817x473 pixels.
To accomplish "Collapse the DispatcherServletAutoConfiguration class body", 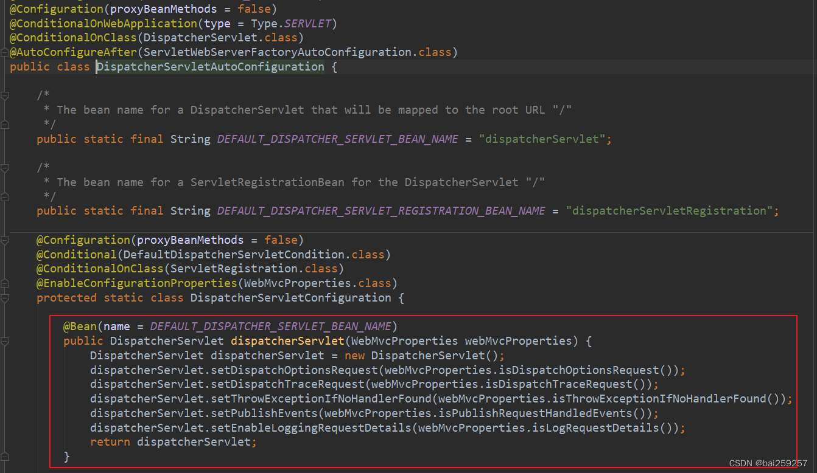I will coord(5,66).
